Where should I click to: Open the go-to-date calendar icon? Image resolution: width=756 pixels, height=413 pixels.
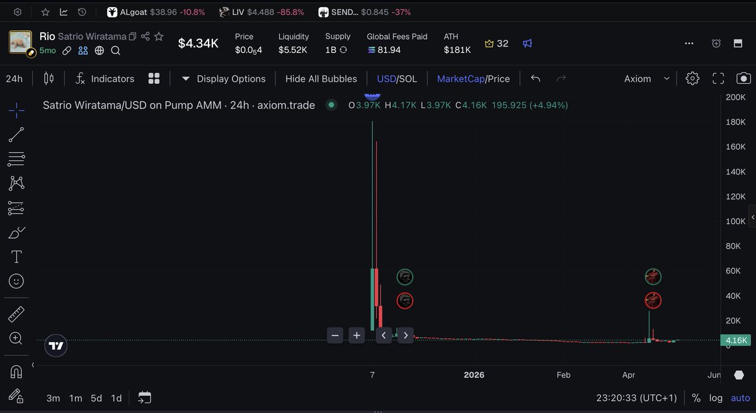(x=145, y=397)
